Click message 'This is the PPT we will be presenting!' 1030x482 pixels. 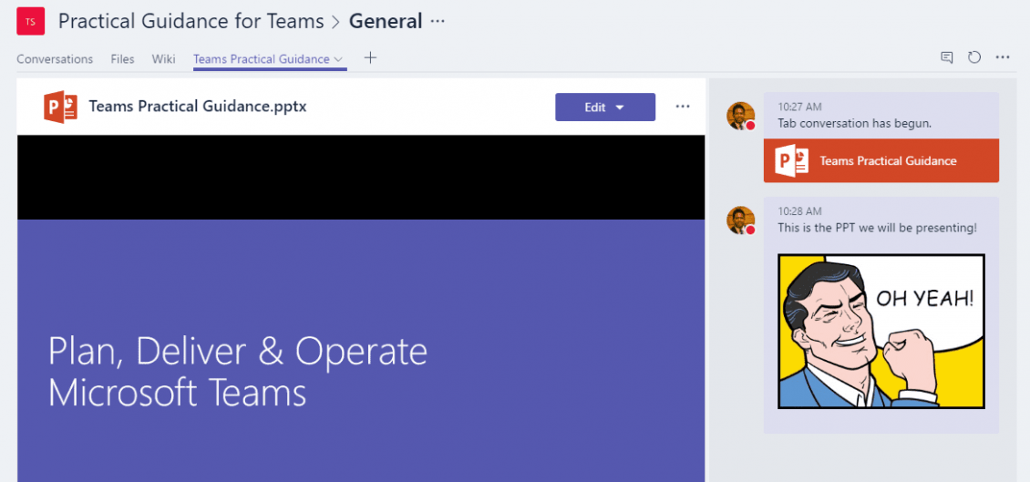pos(877,228)
